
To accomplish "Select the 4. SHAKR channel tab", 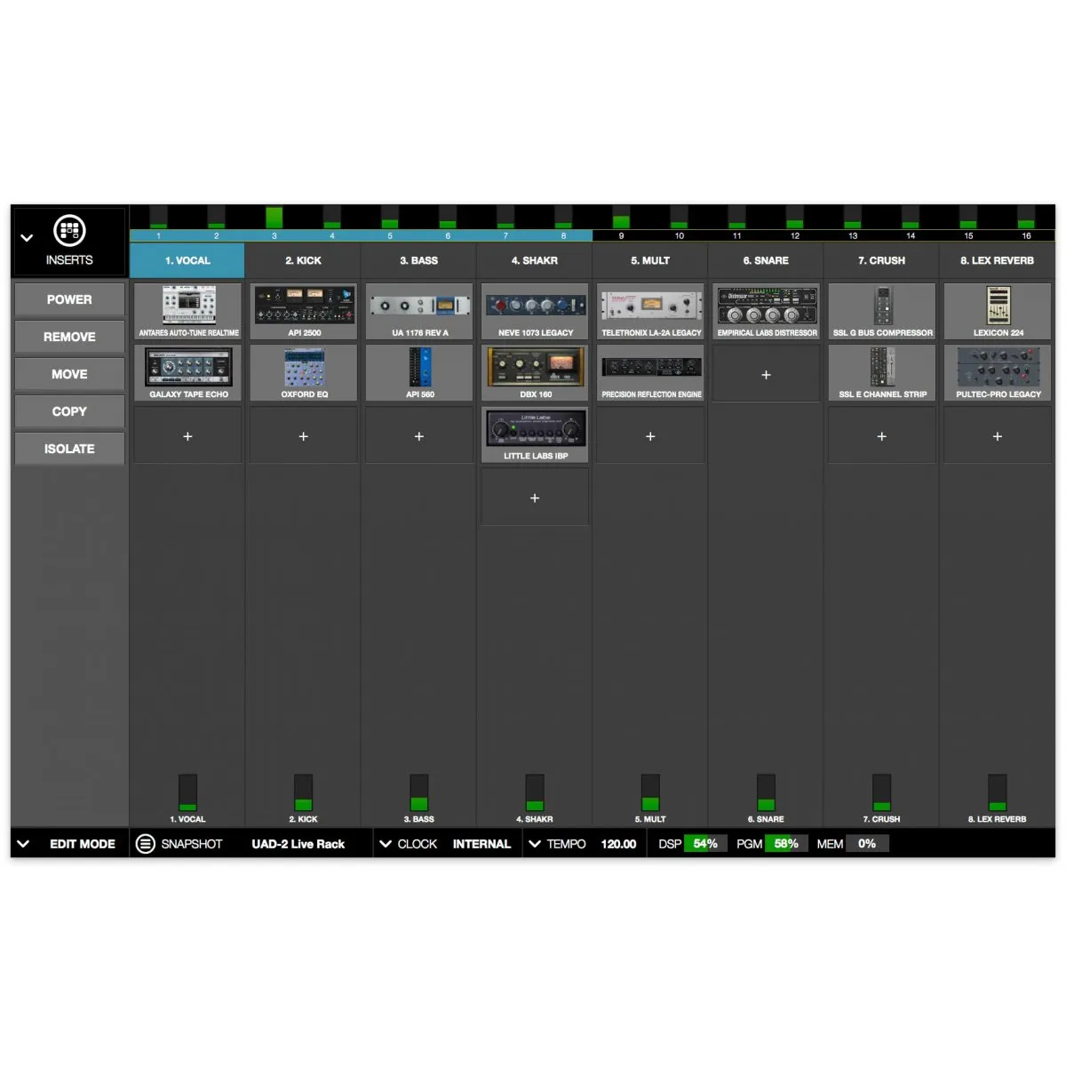I will click(x=535, y=260).
